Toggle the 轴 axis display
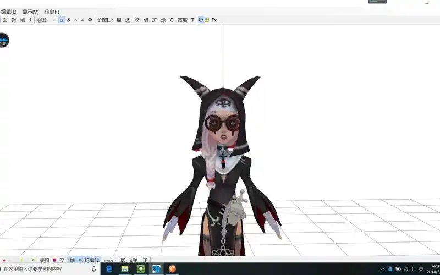The image size is (440, 275). [72, 260]
